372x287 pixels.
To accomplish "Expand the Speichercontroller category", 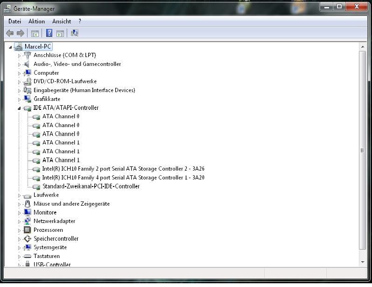I will 19,239.
